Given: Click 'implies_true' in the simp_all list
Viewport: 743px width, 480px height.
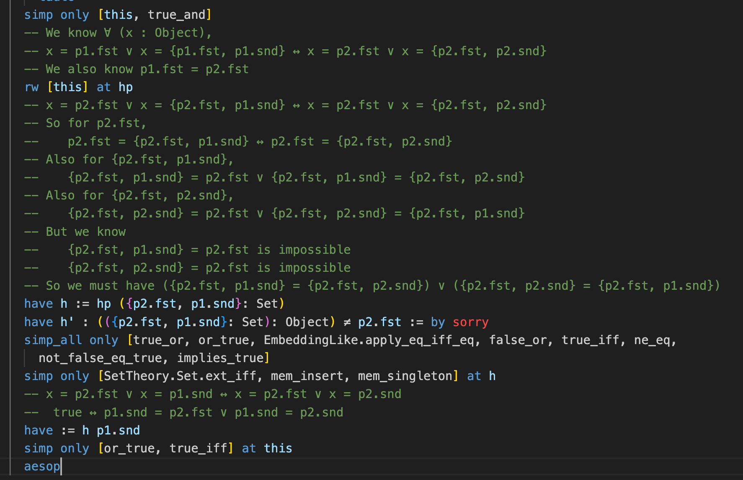Looking at the screenshot, I should tap(220, 358).
